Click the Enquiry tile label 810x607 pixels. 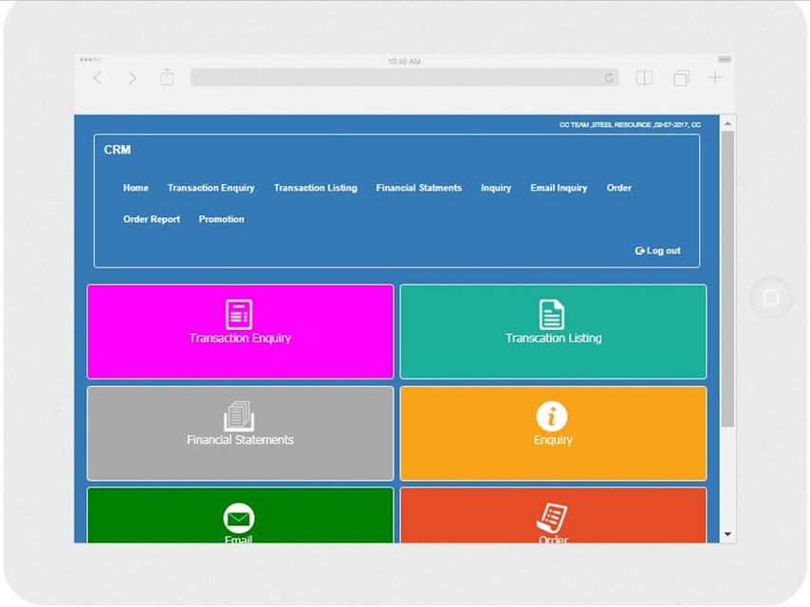pyautogui.click(x=553, y=440)
